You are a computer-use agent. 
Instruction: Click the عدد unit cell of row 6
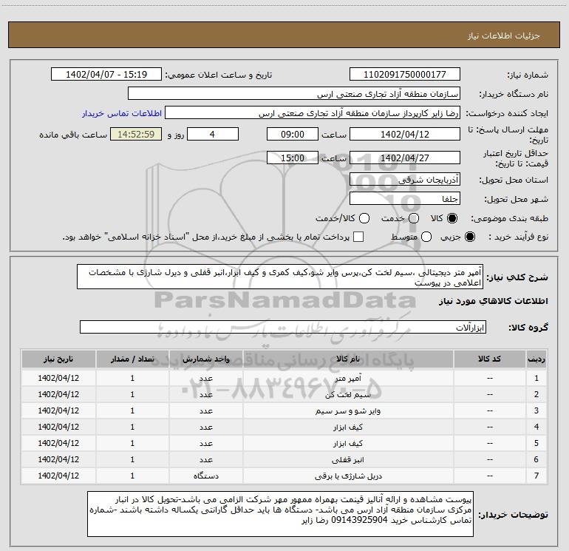pos(205,459)
